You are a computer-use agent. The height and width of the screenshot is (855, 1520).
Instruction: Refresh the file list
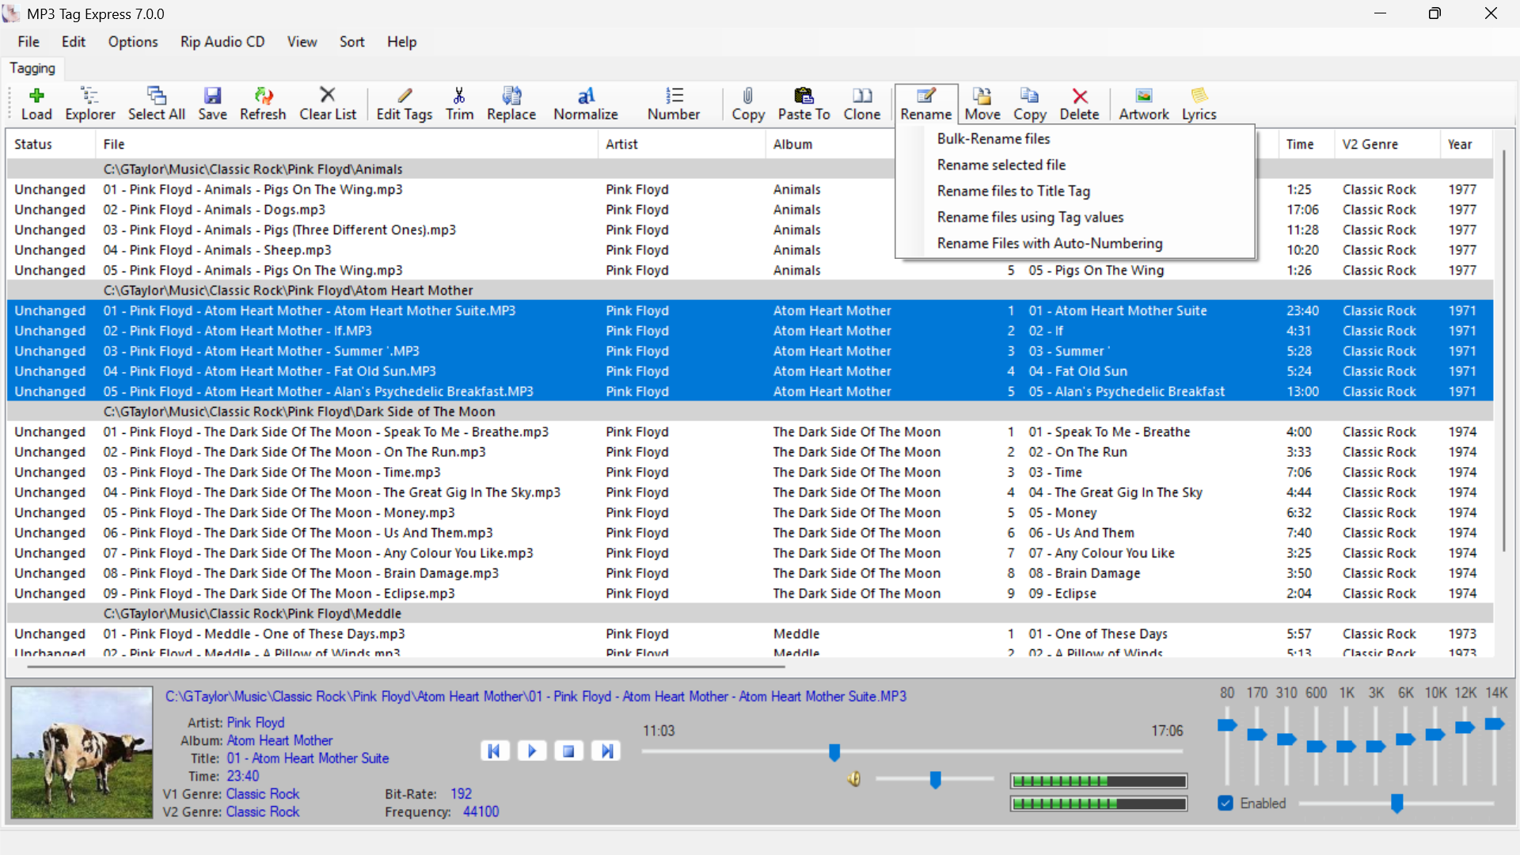coord(263,104)
